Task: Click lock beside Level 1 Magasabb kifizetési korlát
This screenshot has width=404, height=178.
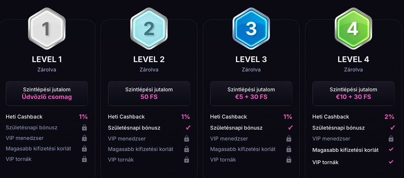Action: 84,148
